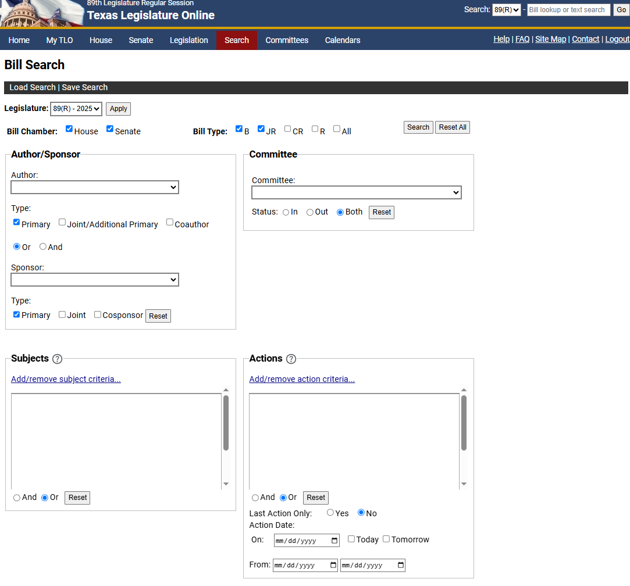This screenshot has width=630, height=586.
Task: Switch to the Calendars navigation tab
Action: pyautogui.click(x=343, y=40)
